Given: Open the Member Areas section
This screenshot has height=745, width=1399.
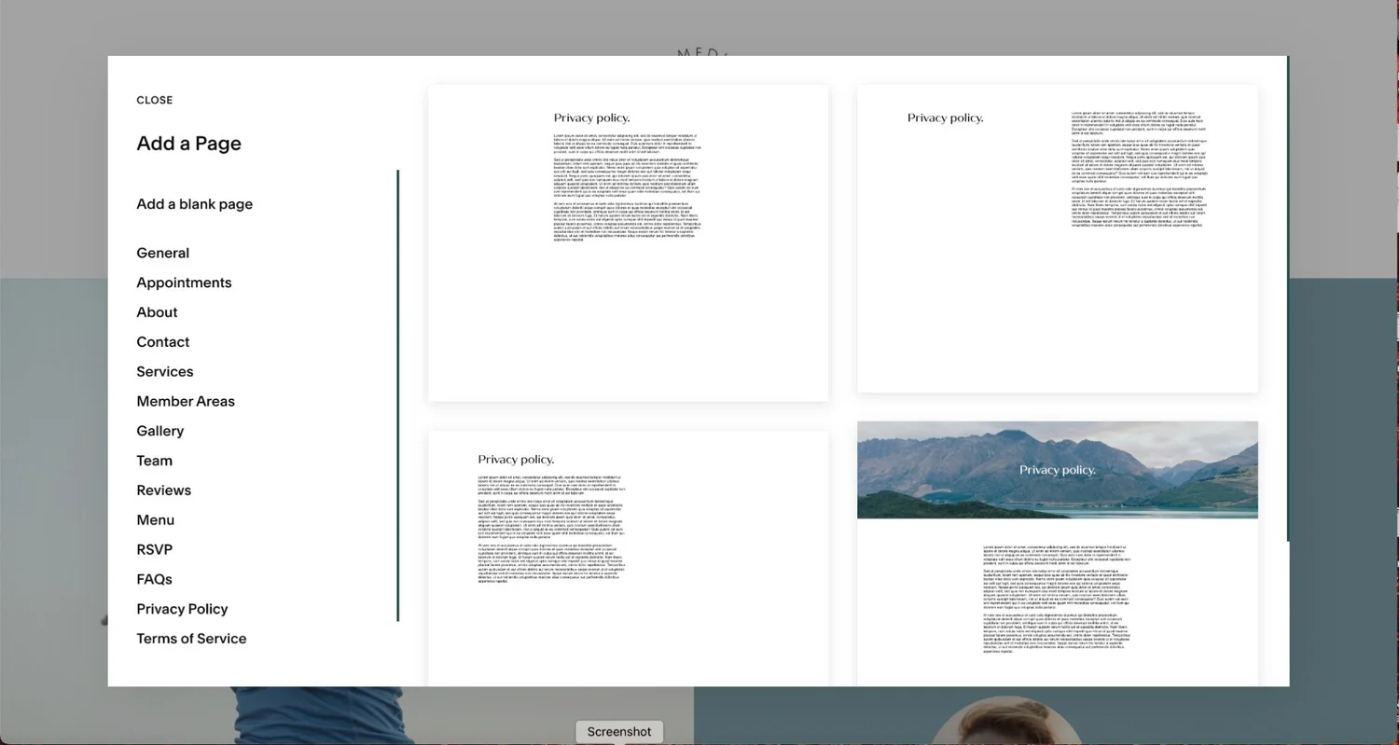Looking at the screenshot, I should point(186,401).
